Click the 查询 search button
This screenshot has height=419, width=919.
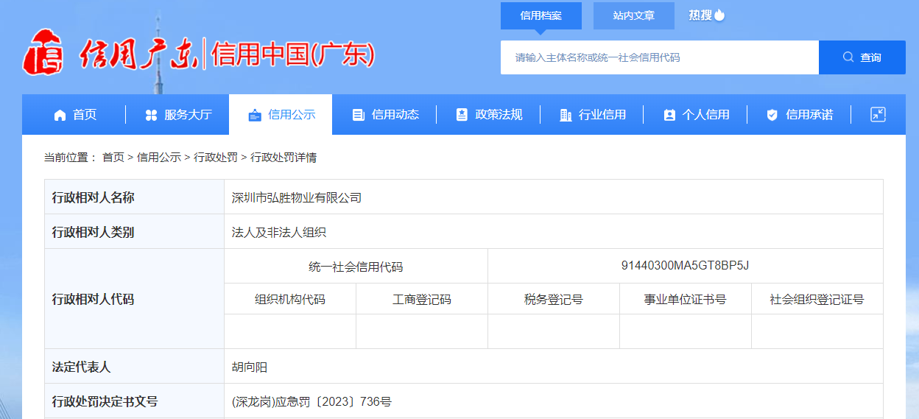pos(862,57)
